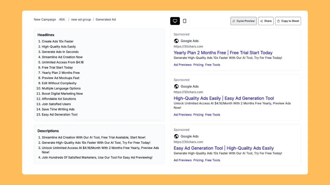
Task: Click https://30chars.com URL in first ad
Action: pos(188,47)
